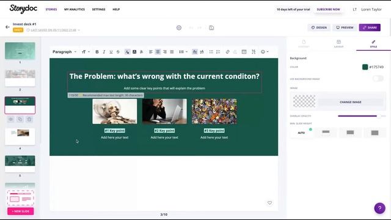Add a new slide
This screenshot has height=220, width=391.
click(x=20, y=211)
